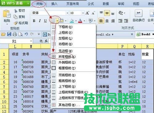Open the 插入 ribbon tab
154x113 pixels.
[54, 4]
